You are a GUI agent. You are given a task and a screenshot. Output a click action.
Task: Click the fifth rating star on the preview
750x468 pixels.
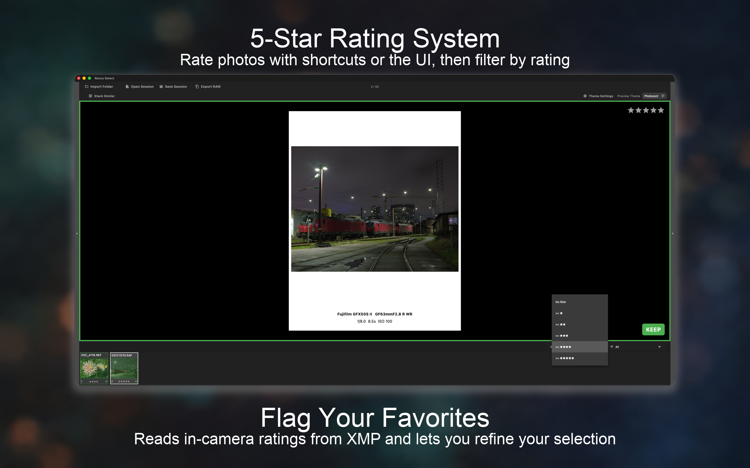pyautogui.click(x=661, y=110)
